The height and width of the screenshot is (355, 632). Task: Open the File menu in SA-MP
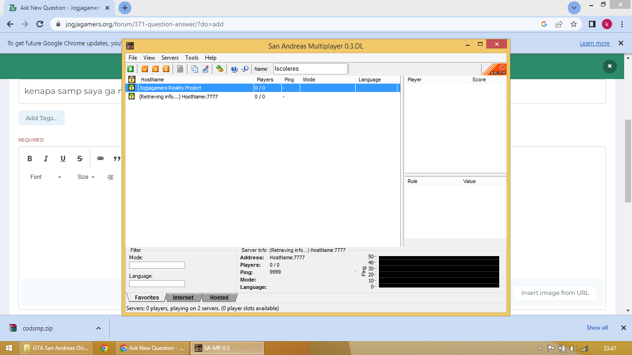pos(133,58)
